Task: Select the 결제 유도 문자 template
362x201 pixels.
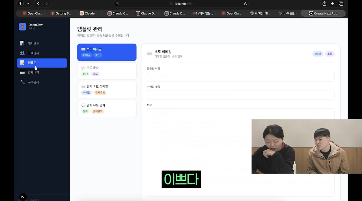Action: coord(107,108)
